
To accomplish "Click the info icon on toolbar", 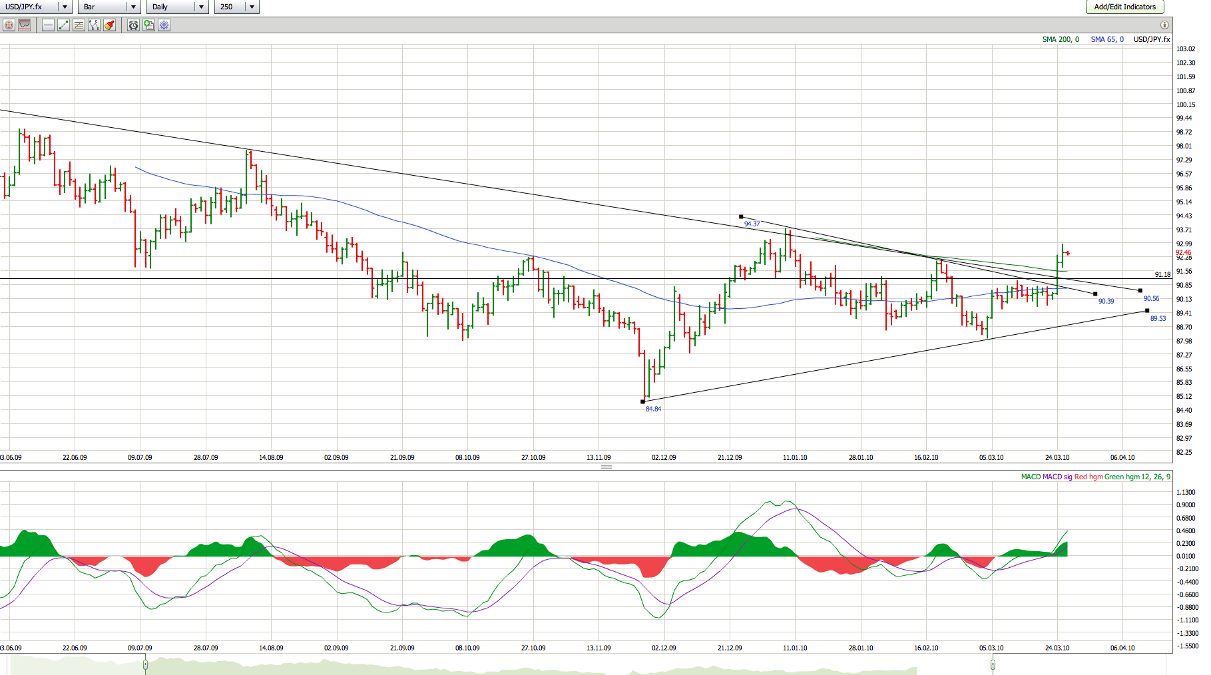I will [x=1164, y=25].
